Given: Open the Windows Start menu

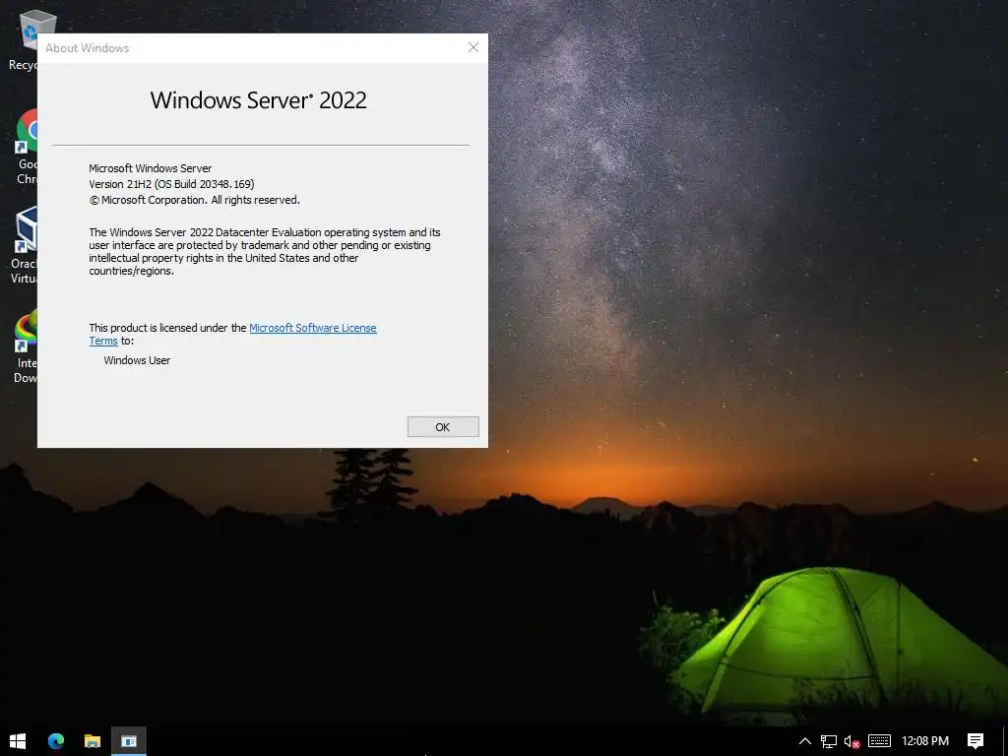Looking at the screenshot, I should (18, 741).
